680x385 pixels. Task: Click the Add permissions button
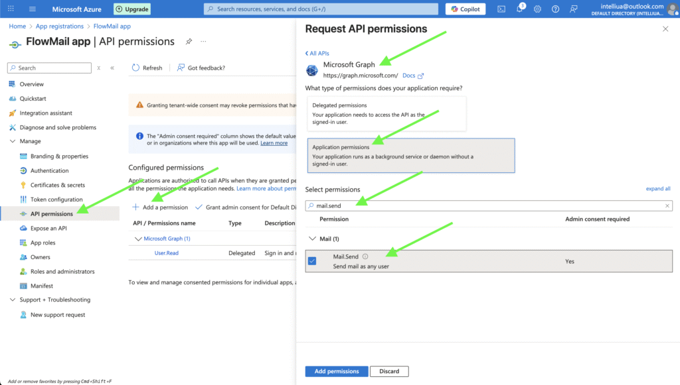point(337,371)
